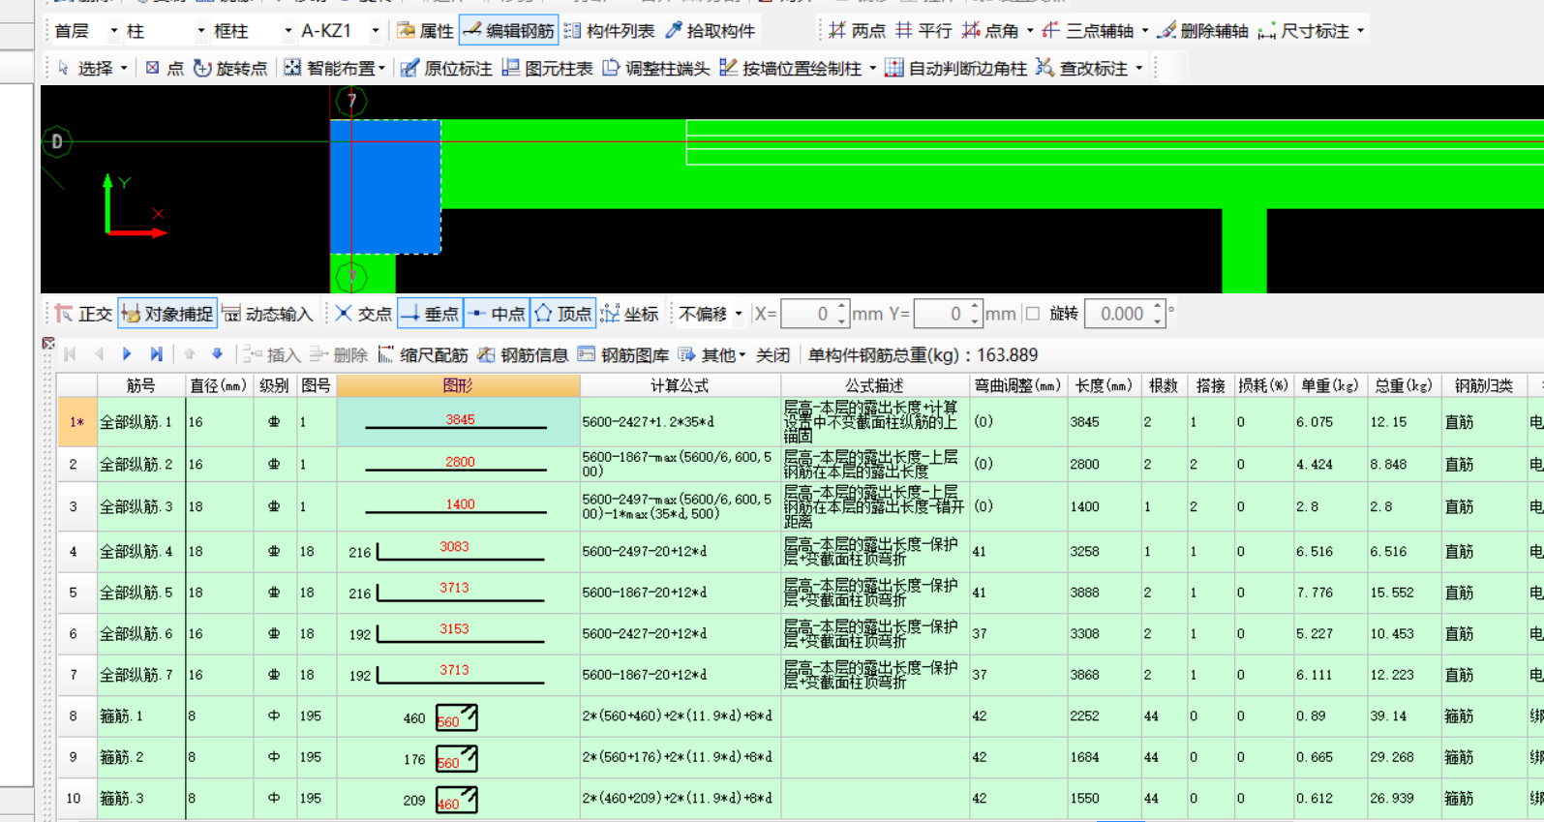Check the 旋转 rotation checkbox
The width and height of the screenshot is (1544, 822).
coord(1033,314)
